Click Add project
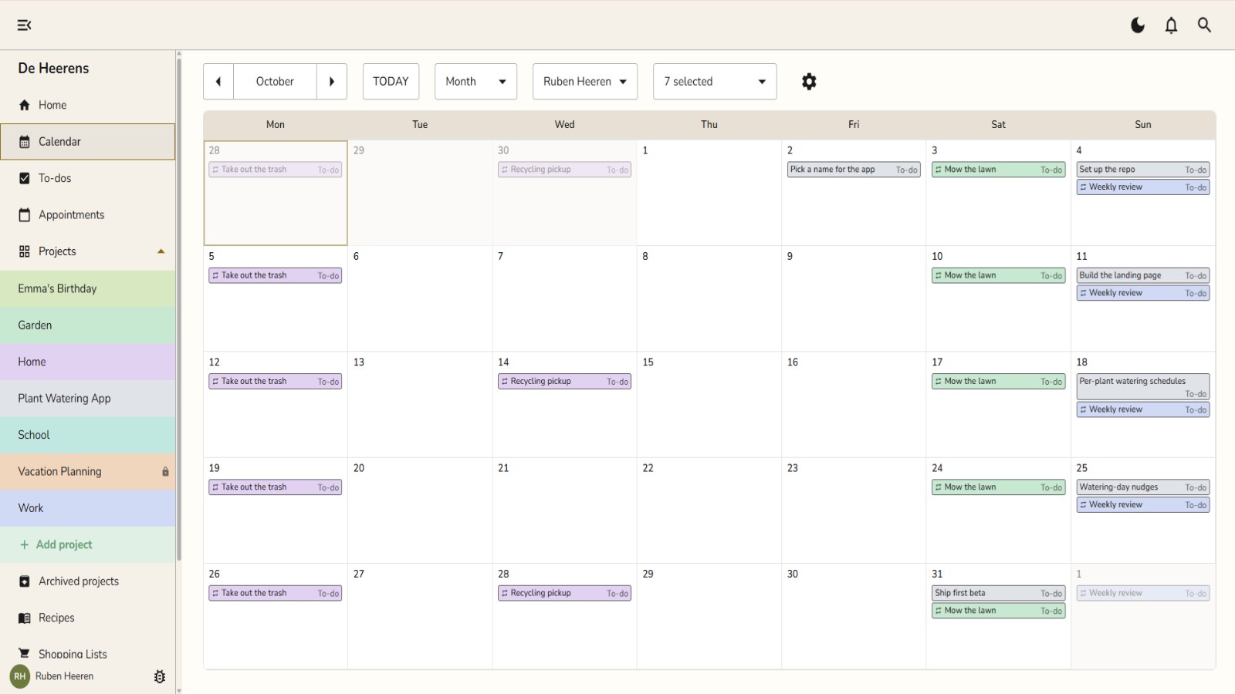1235x694 pixels. (x=88, y=544)
